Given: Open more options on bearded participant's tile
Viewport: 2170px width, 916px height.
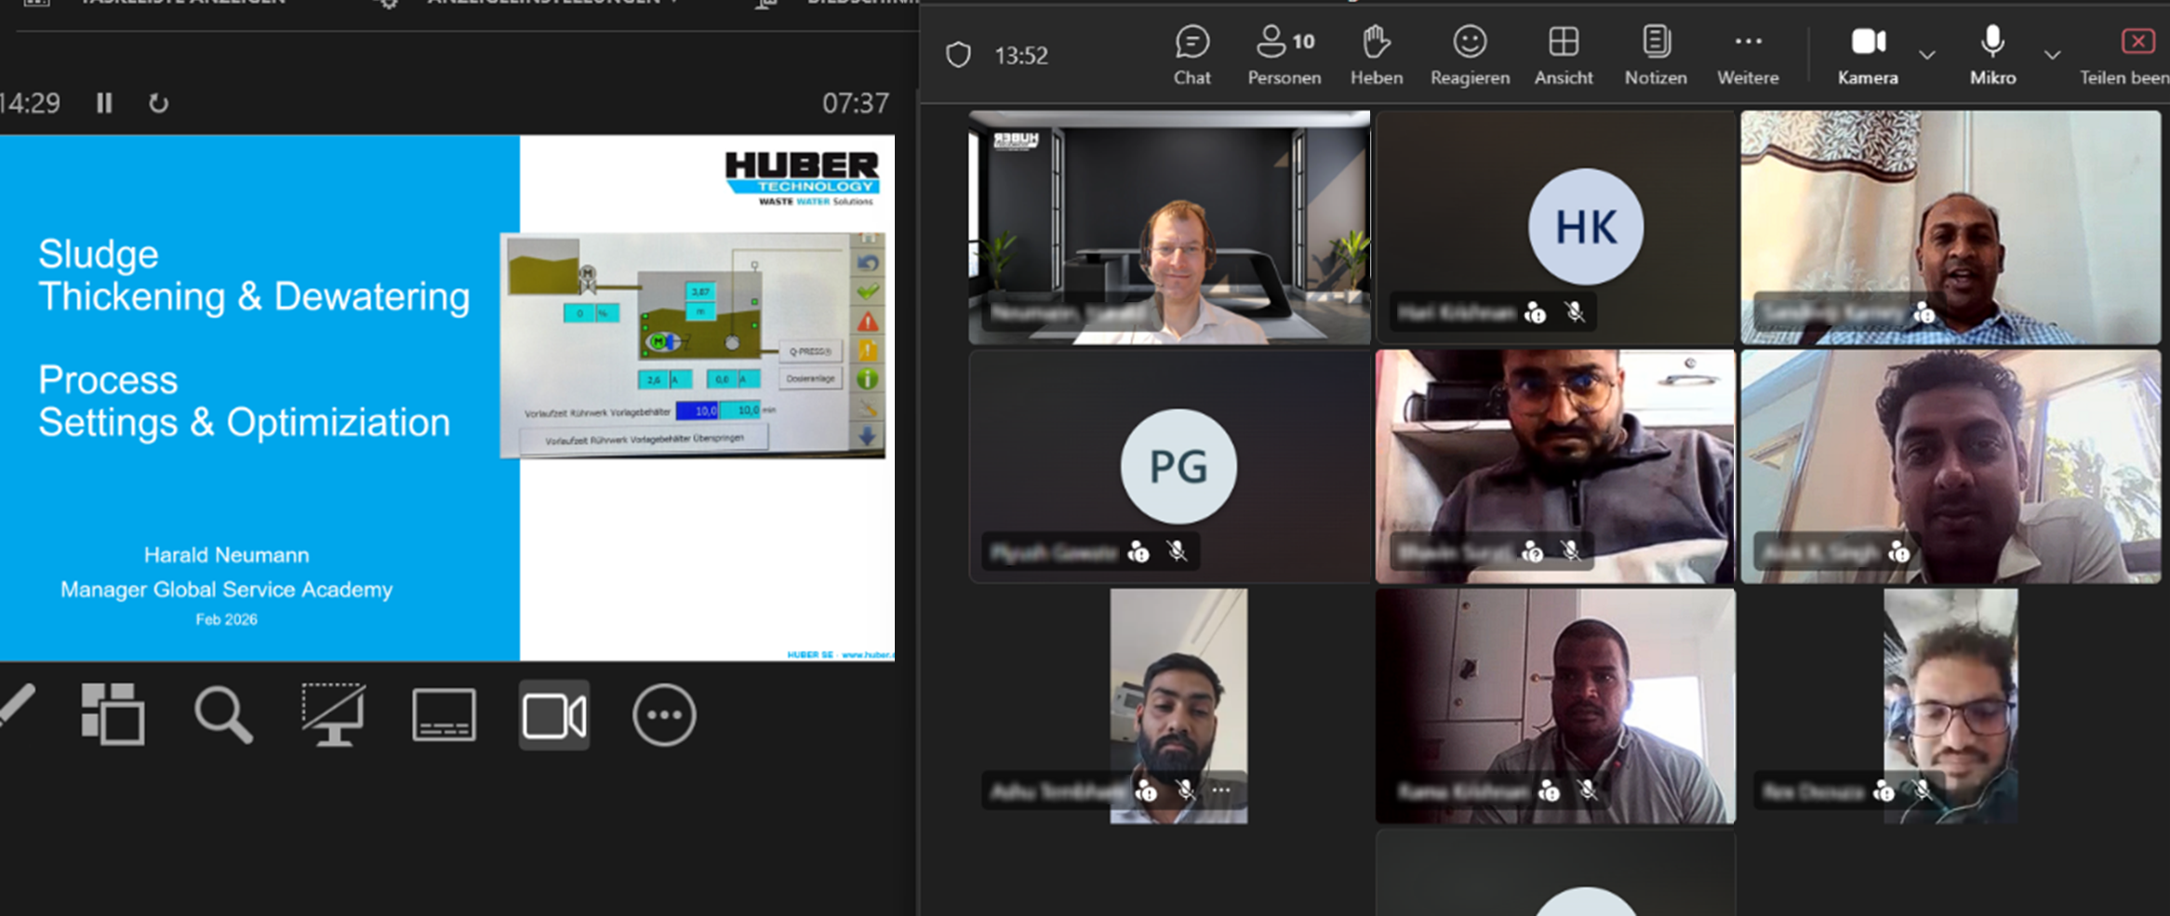Looking at the screenshot, I should point(1221,790).
